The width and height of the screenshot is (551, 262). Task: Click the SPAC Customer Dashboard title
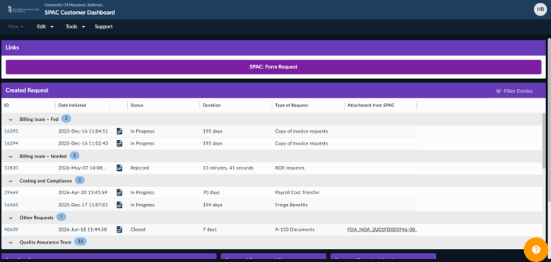80,13
